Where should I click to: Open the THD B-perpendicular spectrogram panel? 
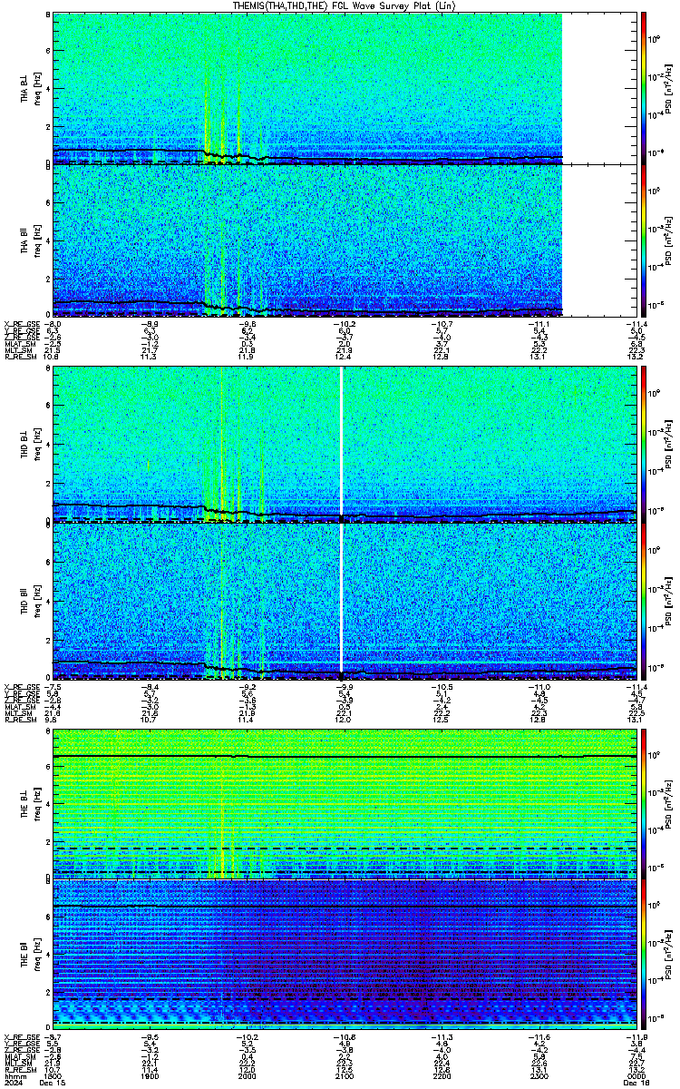click(x=344, y=444)
